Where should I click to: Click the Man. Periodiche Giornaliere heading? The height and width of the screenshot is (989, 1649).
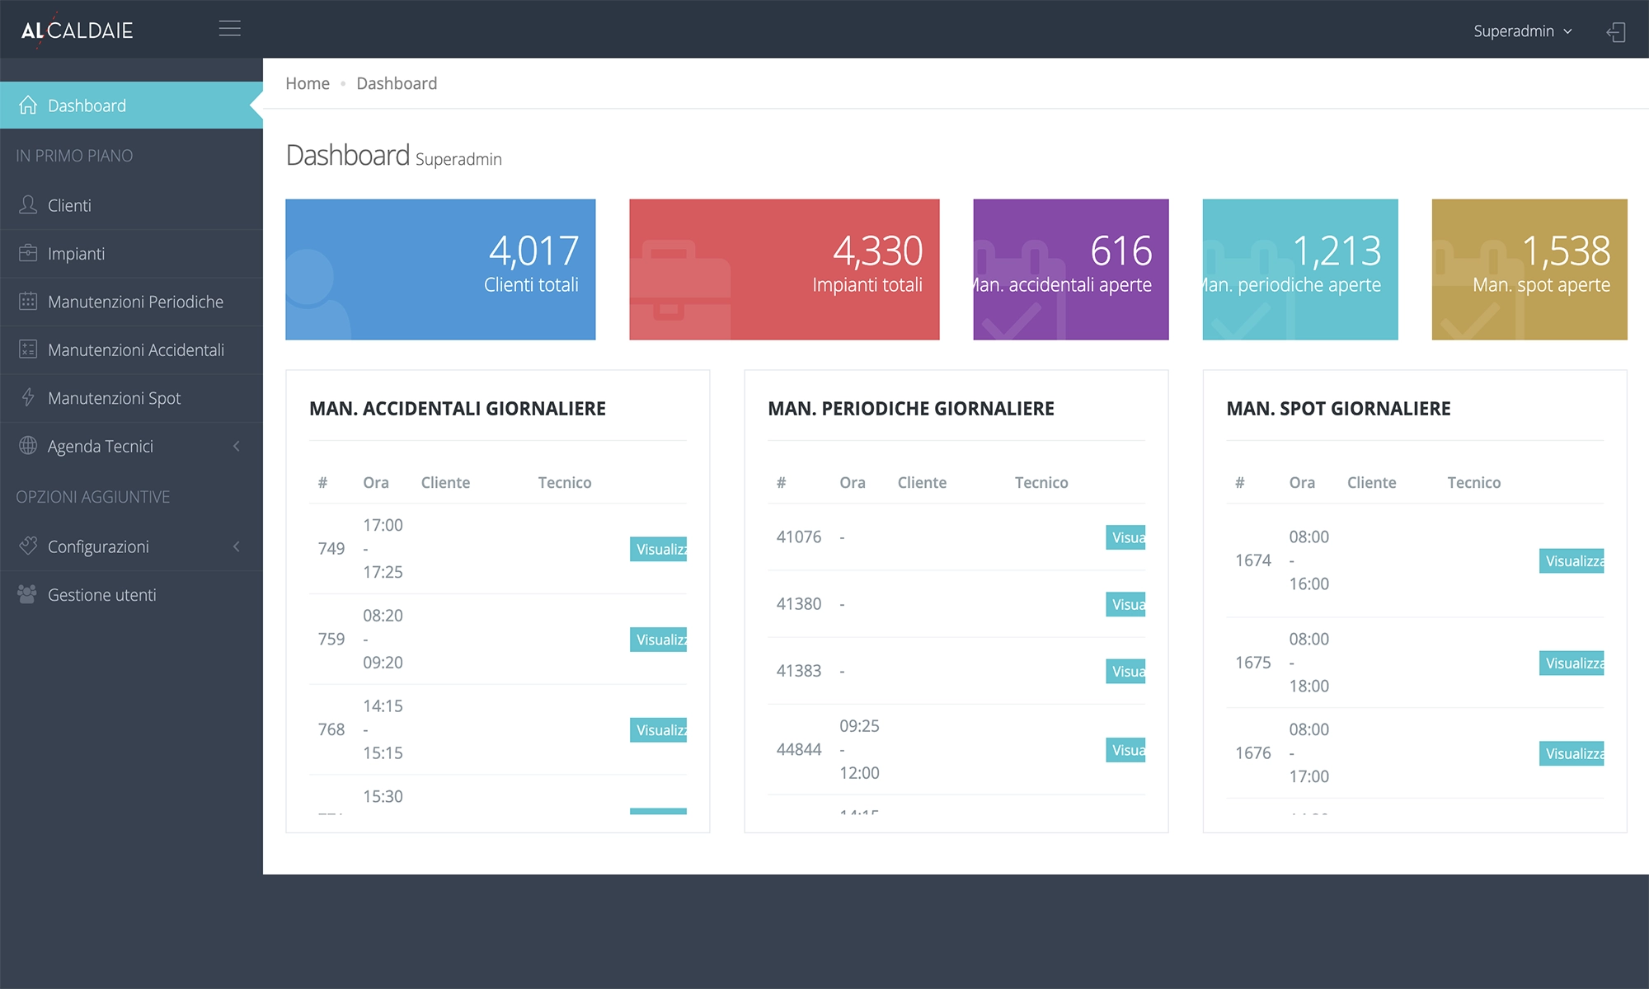pyautogui.click(x=911, y=409)
